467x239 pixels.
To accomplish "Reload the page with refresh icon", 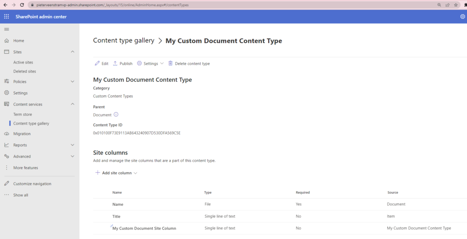I will coord(22,5).
